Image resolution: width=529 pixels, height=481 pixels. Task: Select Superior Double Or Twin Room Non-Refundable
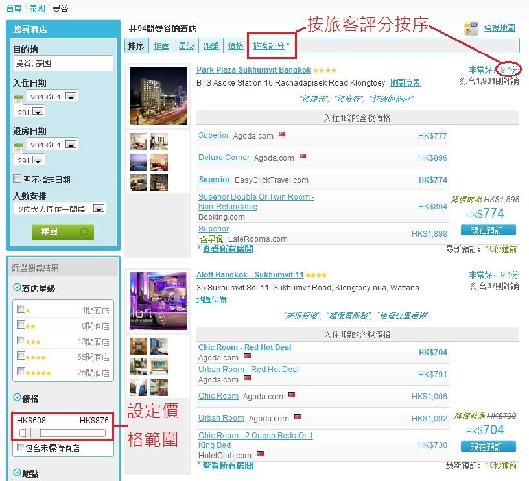pyautogui.click(x=257, y=202)
